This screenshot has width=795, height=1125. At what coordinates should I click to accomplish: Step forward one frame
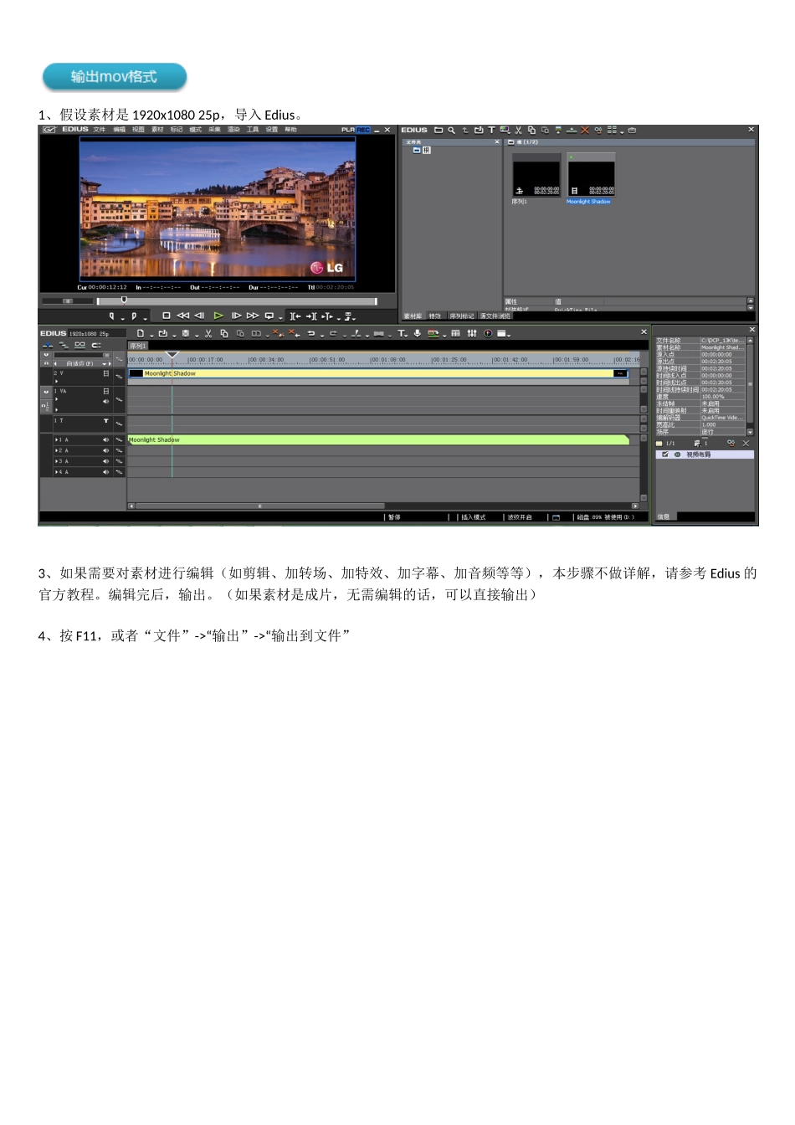click(x=236, y=316)
